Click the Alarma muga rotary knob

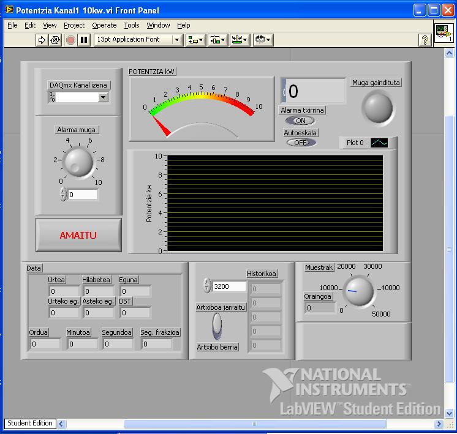pyautogui.click(x=78, y=162)
